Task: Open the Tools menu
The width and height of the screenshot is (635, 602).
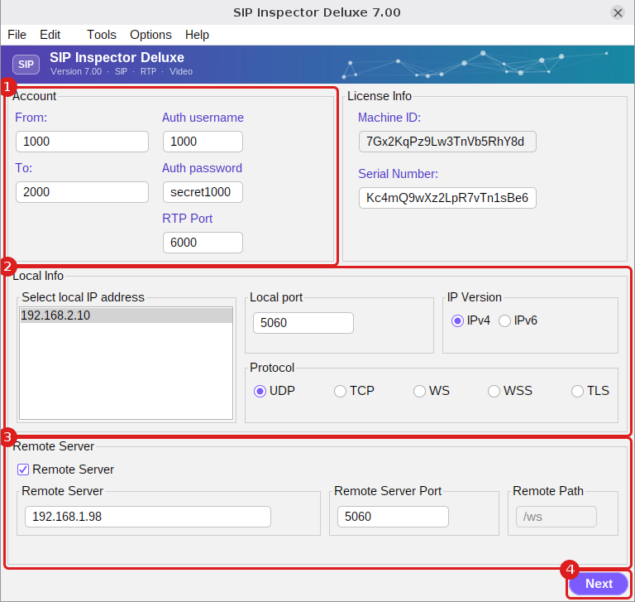Action: pos(101,35)
